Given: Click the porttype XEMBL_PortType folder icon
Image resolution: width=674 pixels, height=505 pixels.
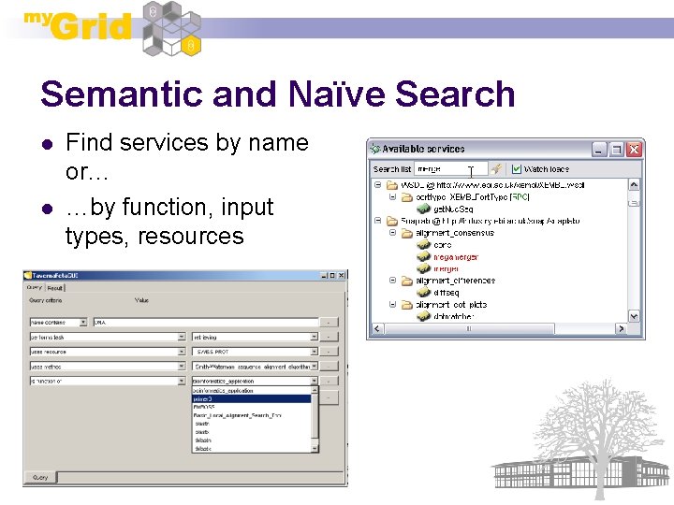Looking at the screenshot, I should 406,197.
